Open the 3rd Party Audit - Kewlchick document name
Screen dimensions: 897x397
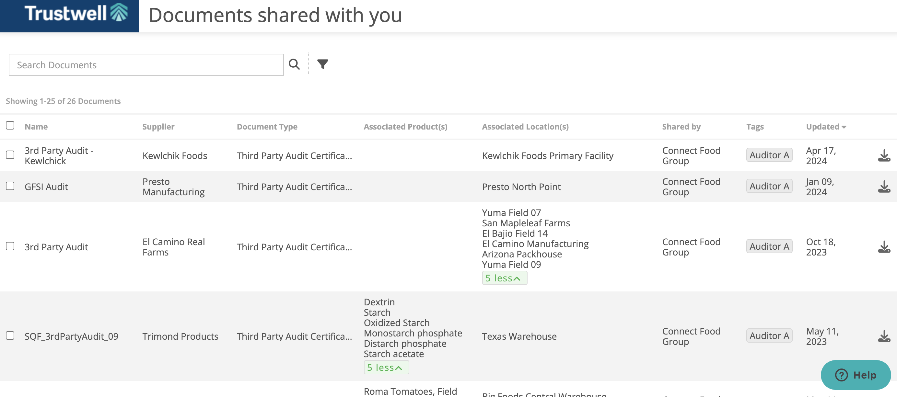click(59, 155)
